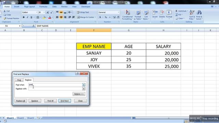Image resolution: width=219 pixels, height=123 pixels.
Task: Toggle Align Text Left
Action: [57, 17]
